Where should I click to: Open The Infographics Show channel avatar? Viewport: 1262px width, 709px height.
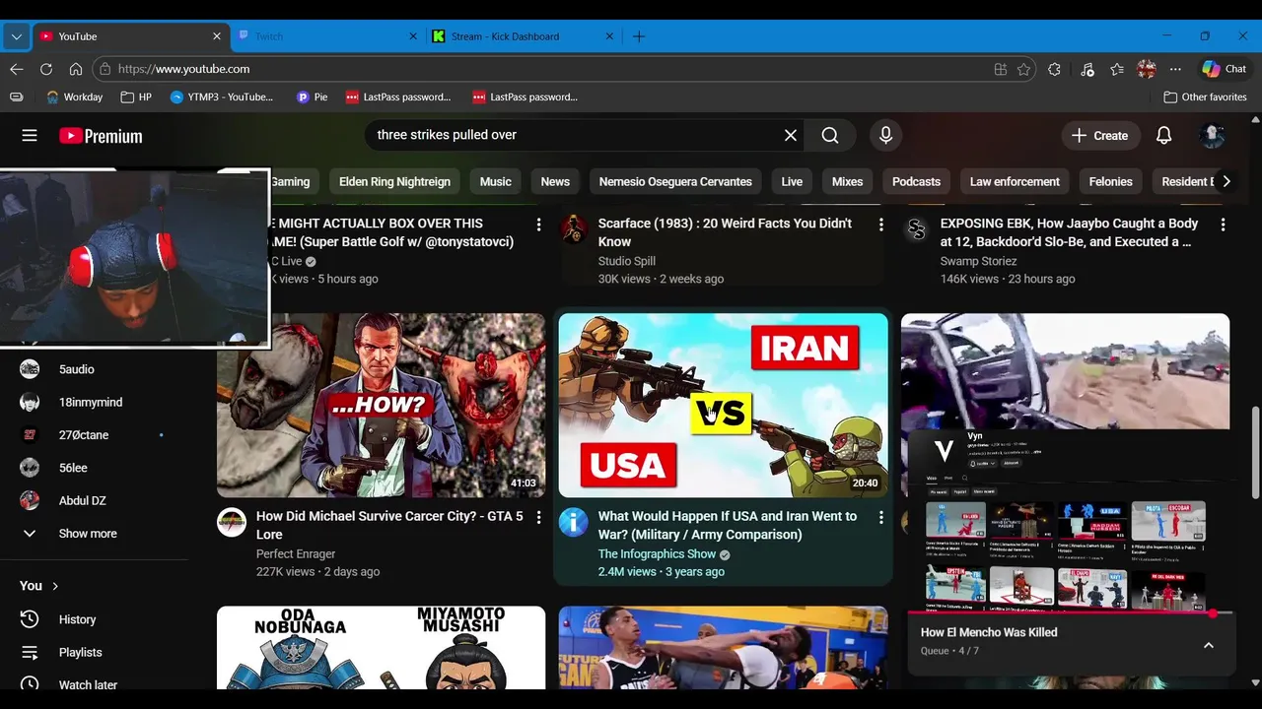pos(573,522)
